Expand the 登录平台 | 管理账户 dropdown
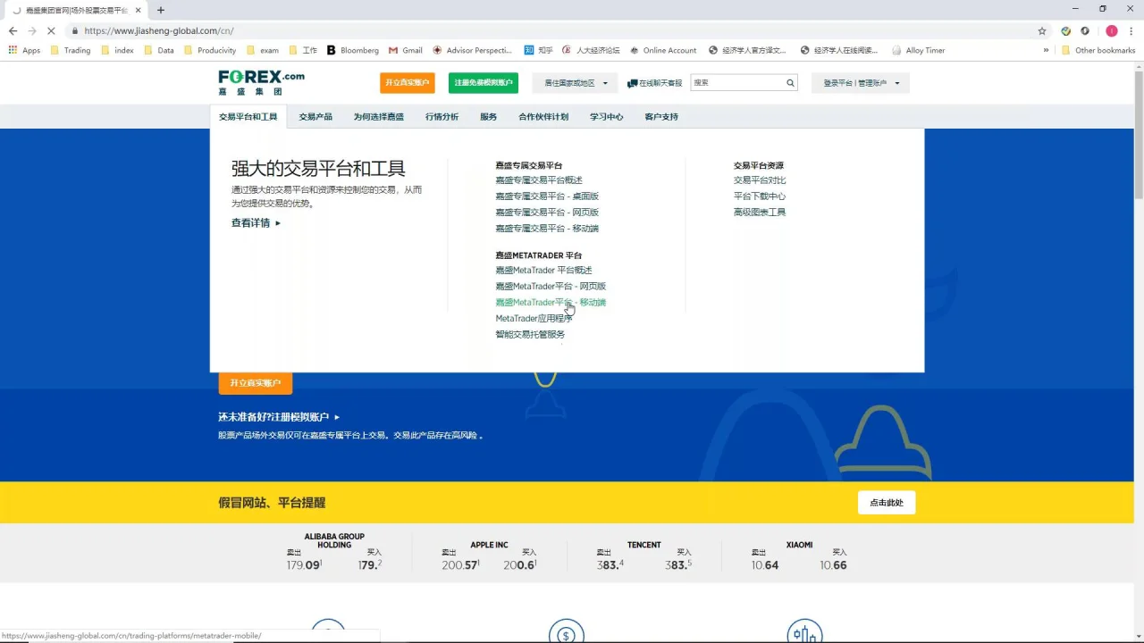The height and width of the screenshot is (643, 1144). (861, 83)
